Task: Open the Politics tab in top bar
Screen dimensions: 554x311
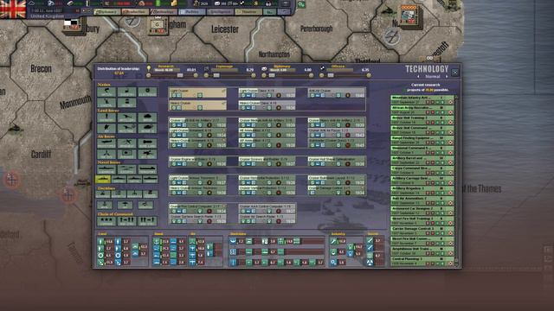Action: (x=191, y=12)
